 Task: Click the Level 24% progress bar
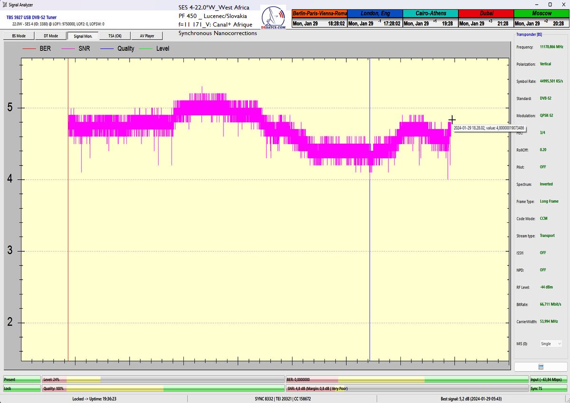click(x=162, y=379)
